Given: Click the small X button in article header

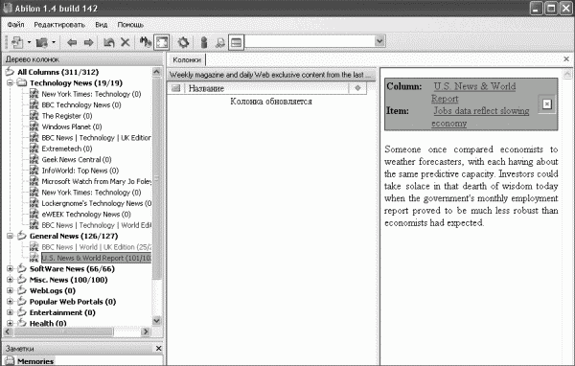Looking at the screenshot, I should 547,104.
